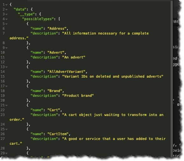
Task: Click the "Address" name value
Action: tap(57, 29)
